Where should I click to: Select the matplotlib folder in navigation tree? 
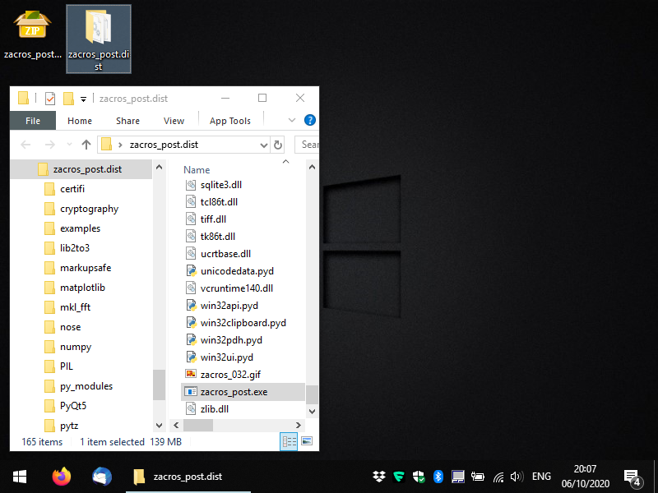point(82,288)
